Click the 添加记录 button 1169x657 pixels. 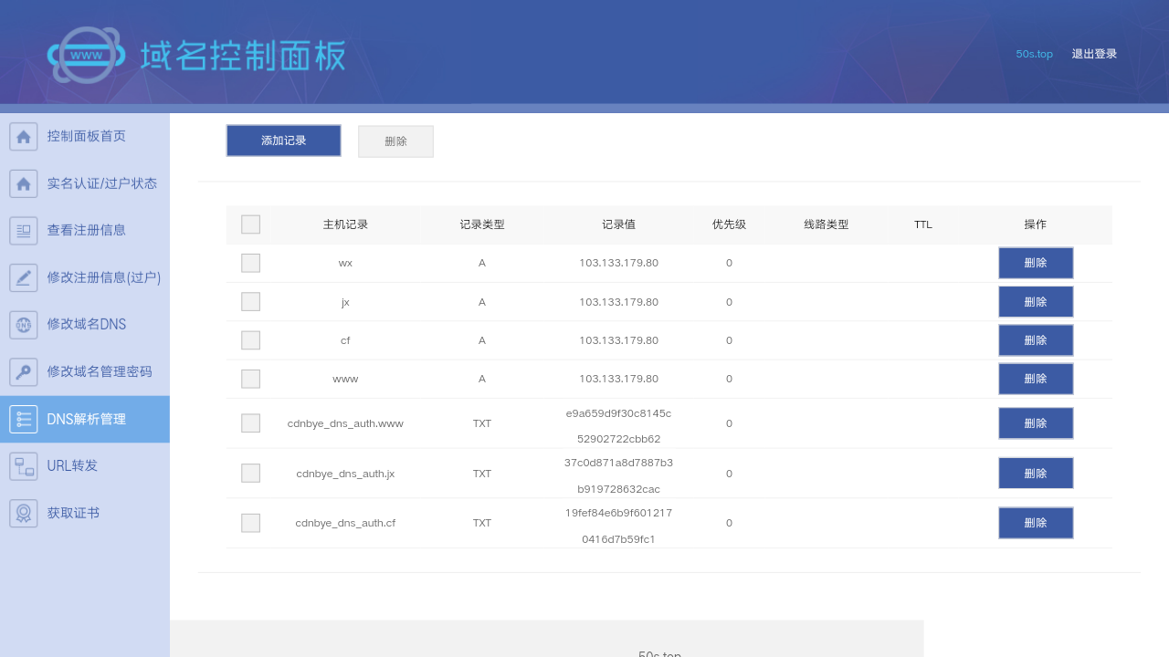pos(283,141)
